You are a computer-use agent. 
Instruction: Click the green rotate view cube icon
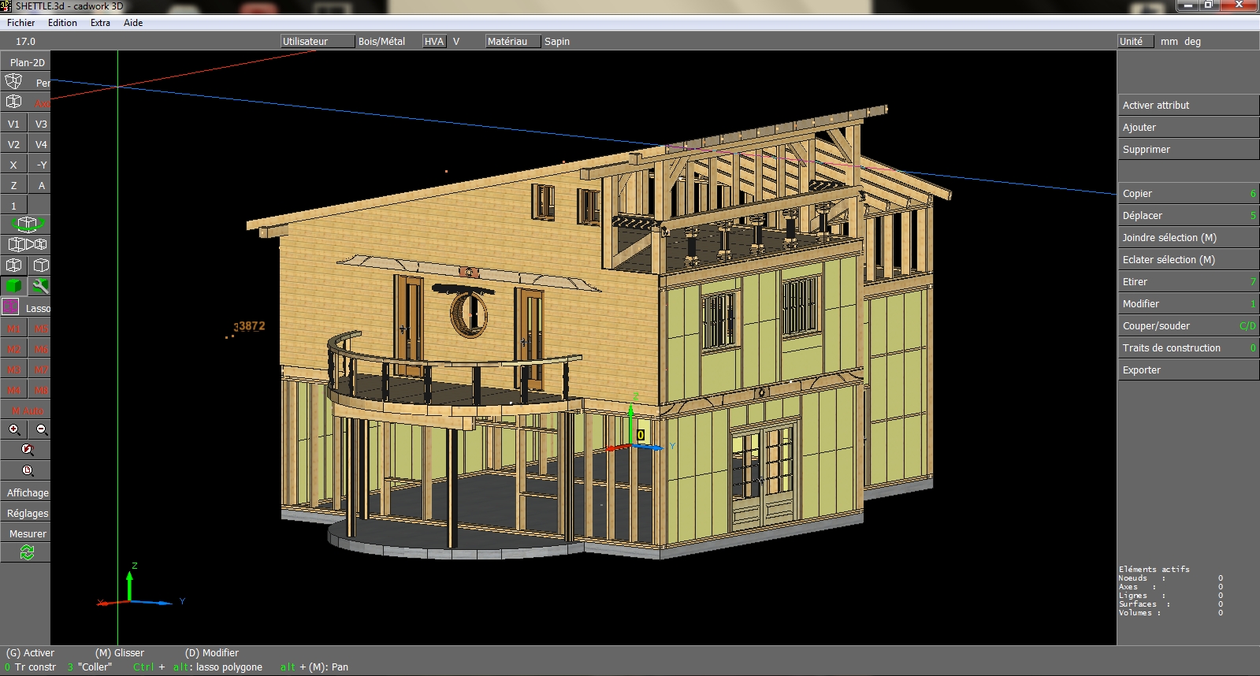27,225
